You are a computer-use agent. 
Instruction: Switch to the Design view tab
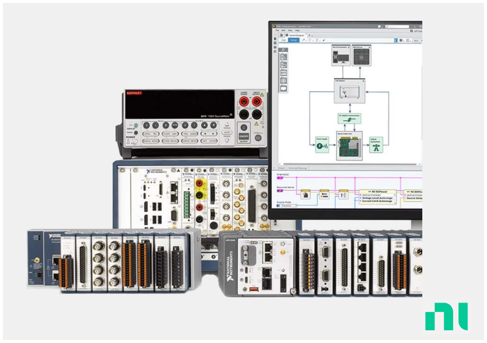[x=294, y=40]
